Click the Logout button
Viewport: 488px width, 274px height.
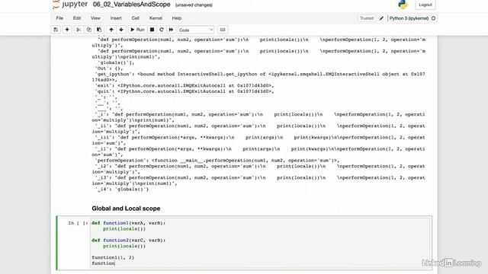[x=425, y=5]
